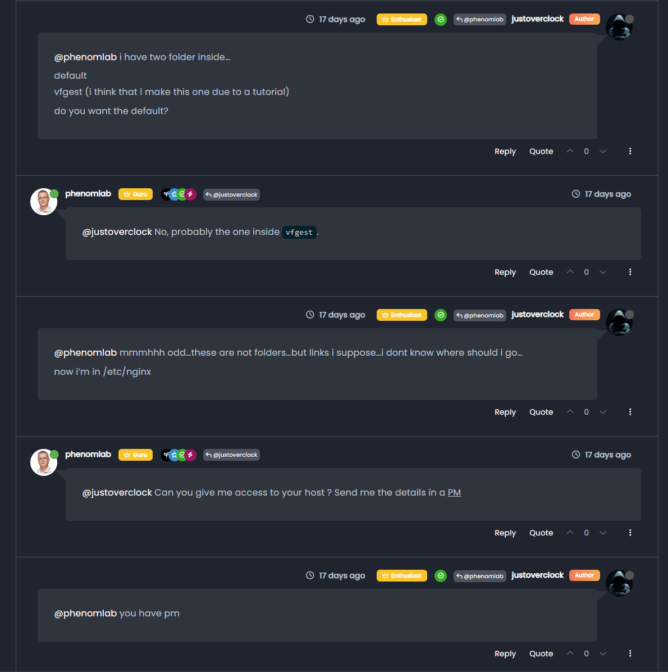Screen dimensions: 668x672
Task: Click the reply-arrow "@justoverclock" tag on the "access to your host" post
Action: [231, 455]
